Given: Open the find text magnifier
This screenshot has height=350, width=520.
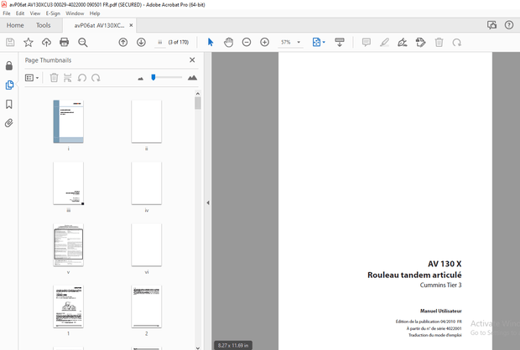Looking at the screenshot, I should [x=82, y=43].
